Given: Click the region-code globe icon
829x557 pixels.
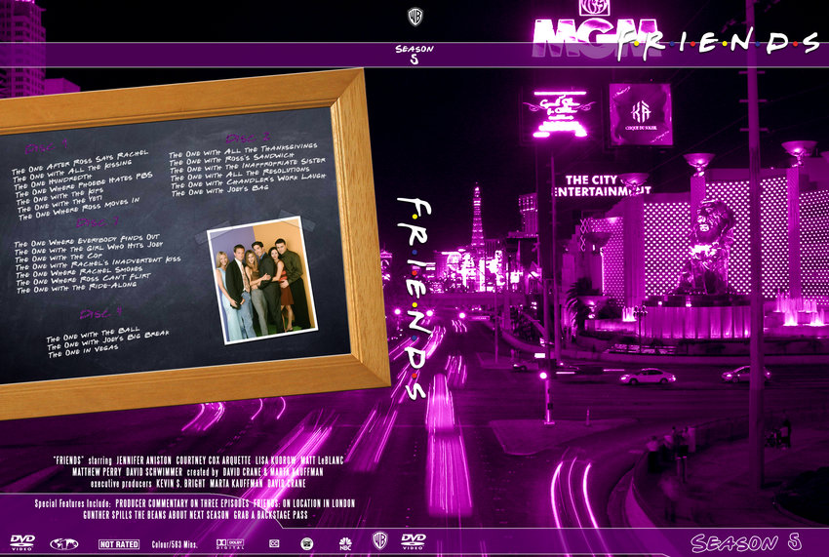Looking at the screenshot, I should (64, 543).
